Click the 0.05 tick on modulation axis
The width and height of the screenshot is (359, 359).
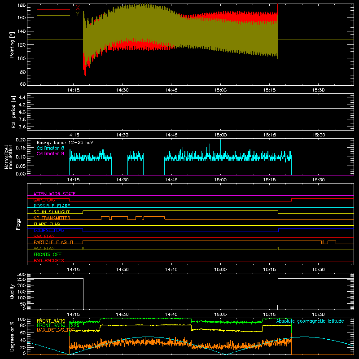tap(21, 165)
